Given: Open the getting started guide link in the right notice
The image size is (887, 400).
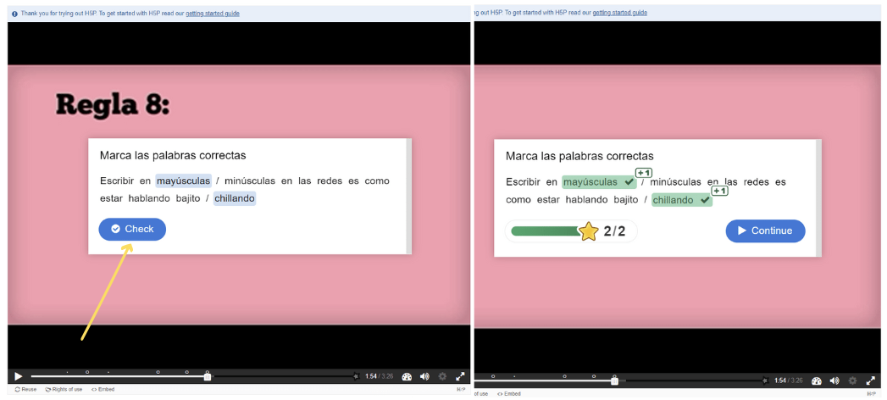Looking at the screenshot, I should point(619,13).
